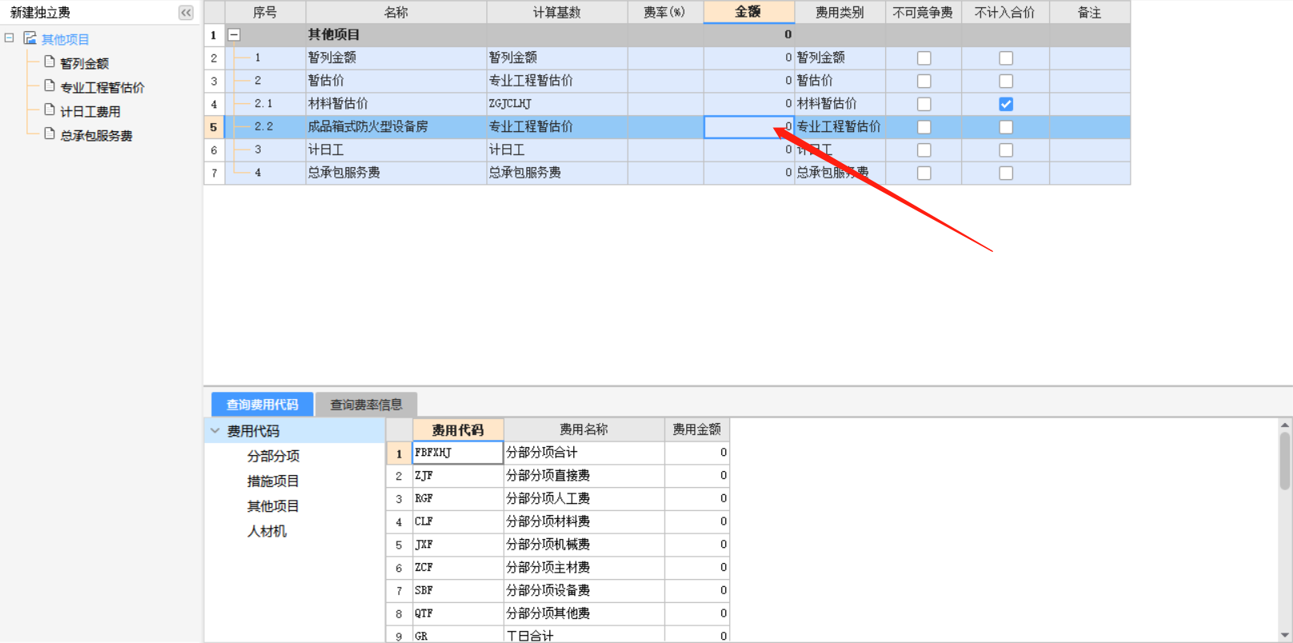Click the ZCF cost code cell
Image resolution: width=1293 pixels, height=643 pixels.
coord(458,567)
